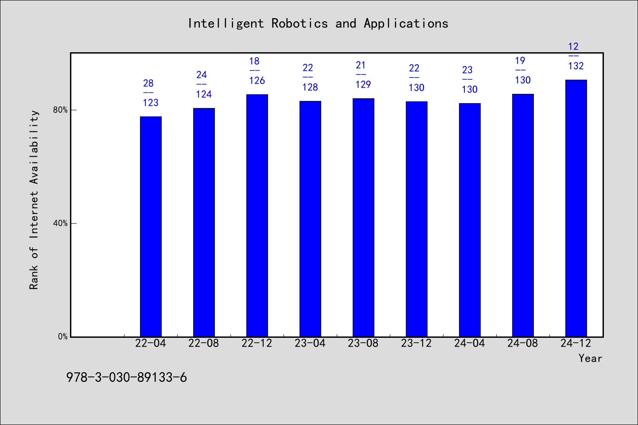Click the 23-04 axis label
638x425 pixels.
tap(310, 343)
